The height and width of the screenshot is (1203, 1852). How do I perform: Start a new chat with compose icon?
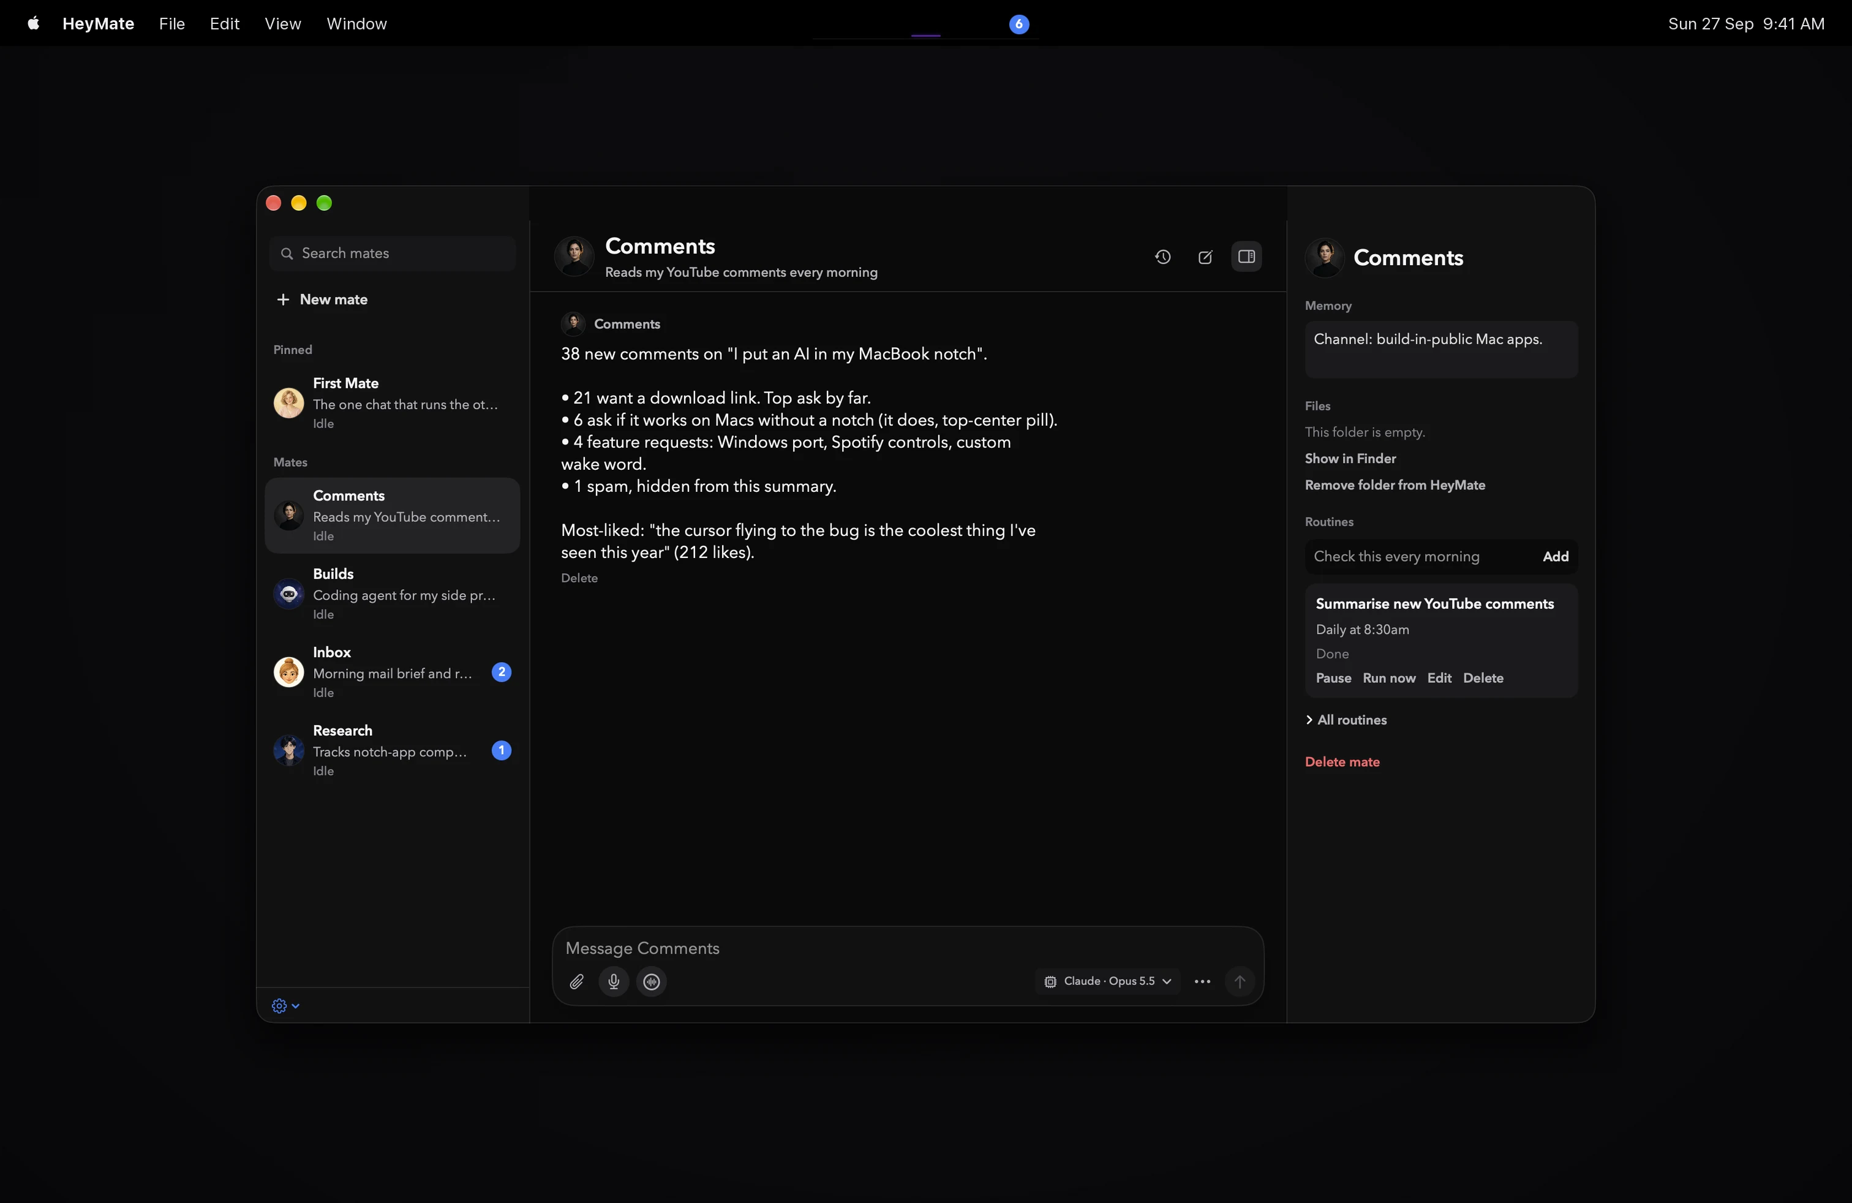pyautogui.click(x=1205, y=257)
